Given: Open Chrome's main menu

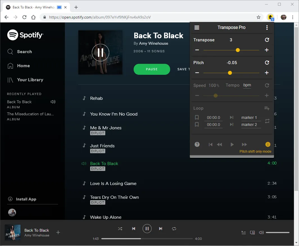Looking at the screenshot, I should coord(293,17).
